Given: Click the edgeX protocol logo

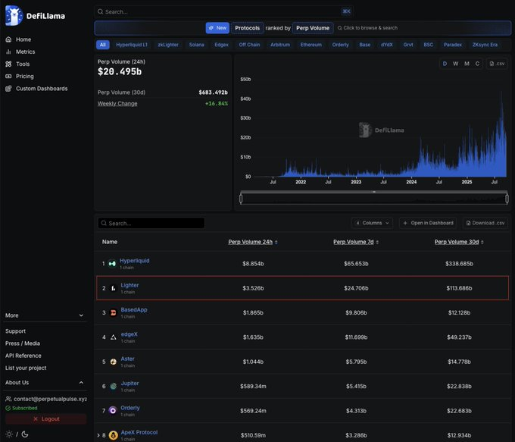Looking at the screenshot, I should click(113, 337).
